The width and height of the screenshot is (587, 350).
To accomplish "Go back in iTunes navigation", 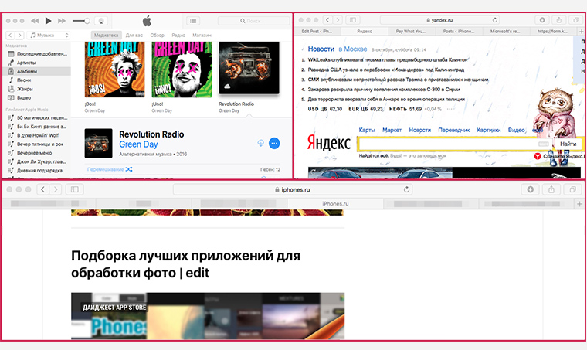I will 11,36.
